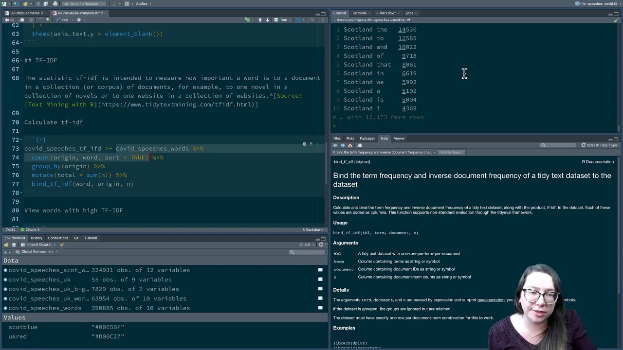Image resolution: width=623 pixels, height=350 pixels.
Task: Click the create project icon
Action: pyautogui.click(x=16, y=3)
